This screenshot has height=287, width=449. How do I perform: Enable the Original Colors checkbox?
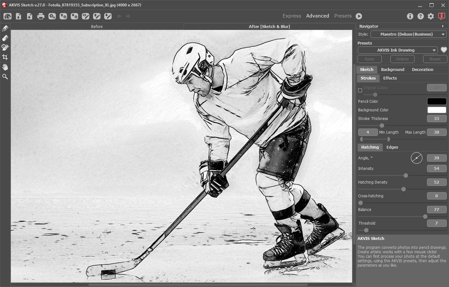[360, 90]
